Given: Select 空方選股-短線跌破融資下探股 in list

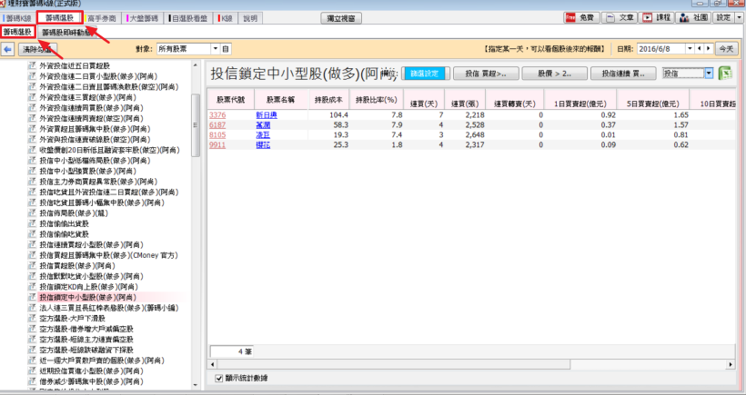Looking at the screenshot, I should point(86,350).
